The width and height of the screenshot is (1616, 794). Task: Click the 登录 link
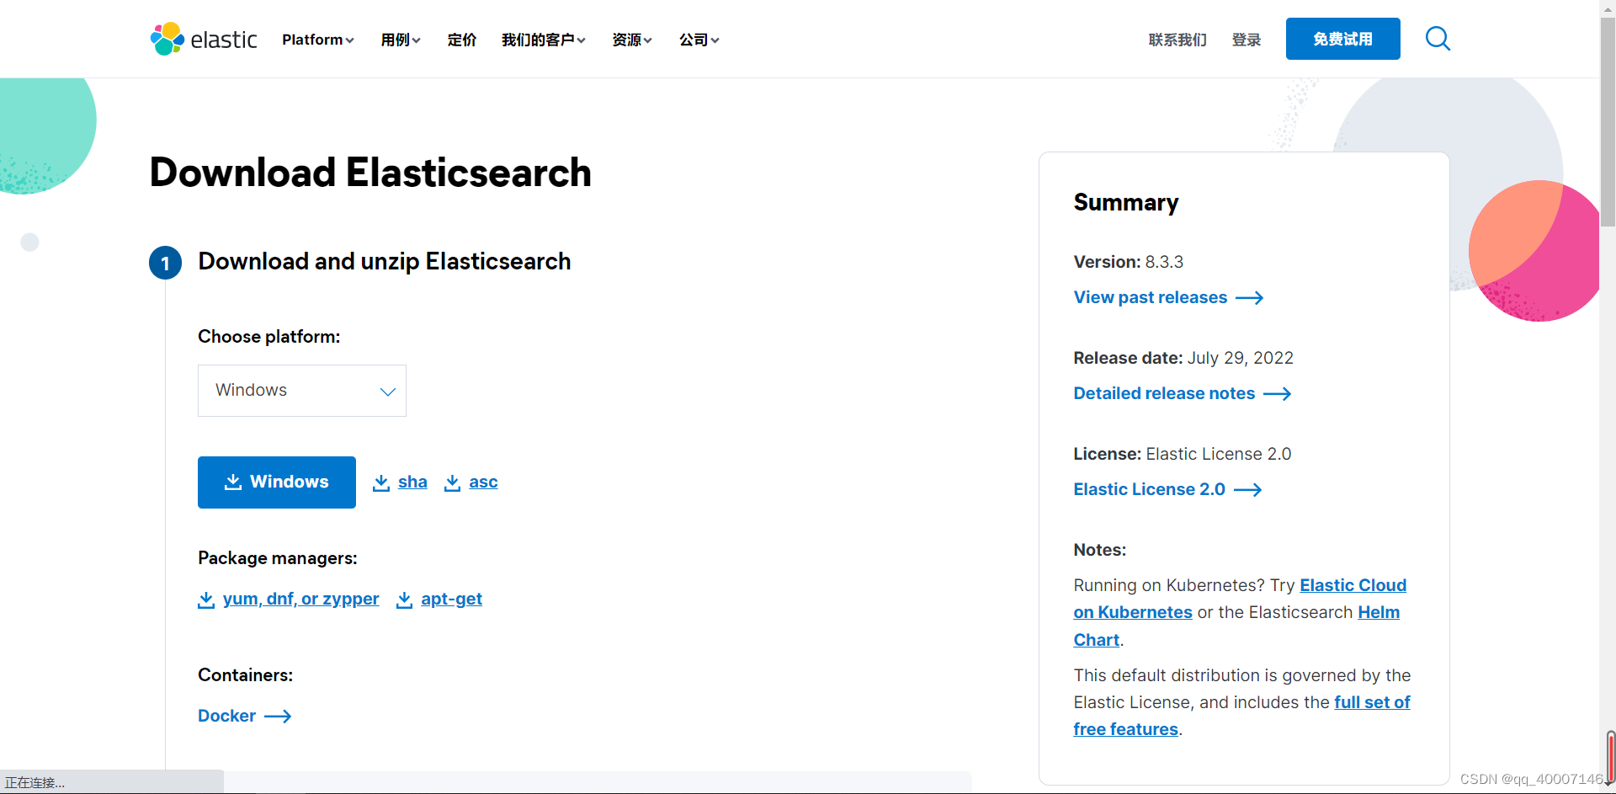click(1247, 39)
